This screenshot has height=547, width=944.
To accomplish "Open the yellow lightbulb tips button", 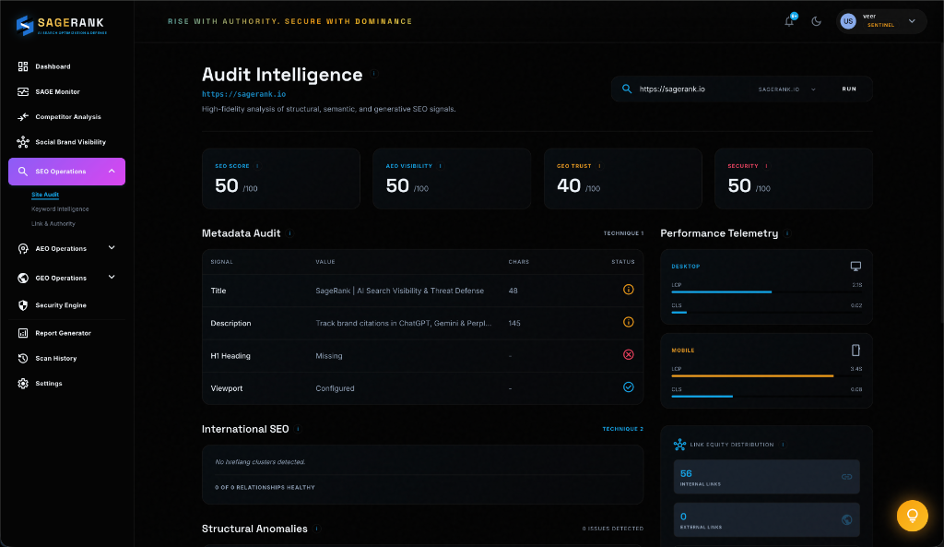I will [x=912, y=516].
